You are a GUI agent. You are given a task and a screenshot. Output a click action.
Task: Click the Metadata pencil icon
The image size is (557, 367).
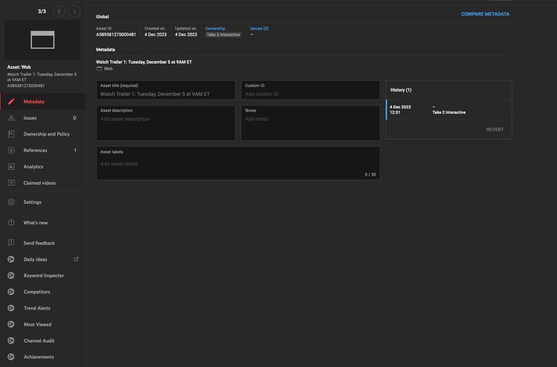pyautogui.click(x=11, y=101)
